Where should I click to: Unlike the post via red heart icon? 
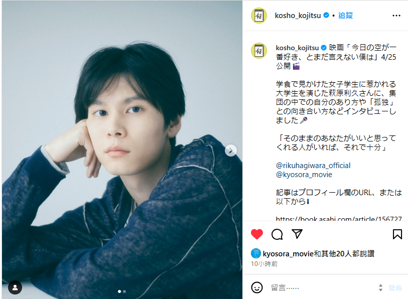coord(257,234)
